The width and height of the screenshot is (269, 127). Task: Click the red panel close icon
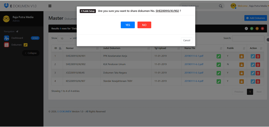[262, 29]
